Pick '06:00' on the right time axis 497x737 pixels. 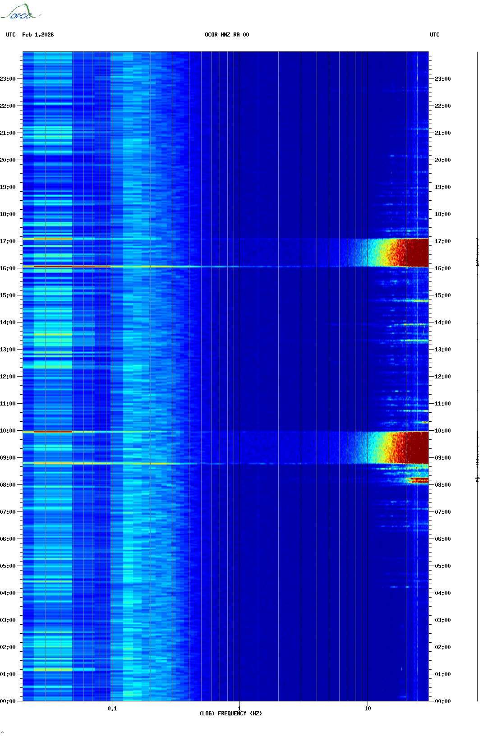click(x=443, y=539)
